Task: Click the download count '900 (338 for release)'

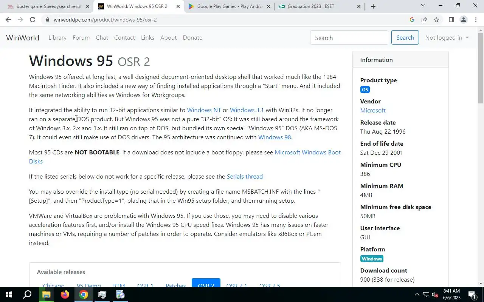Action: point(387,279)
